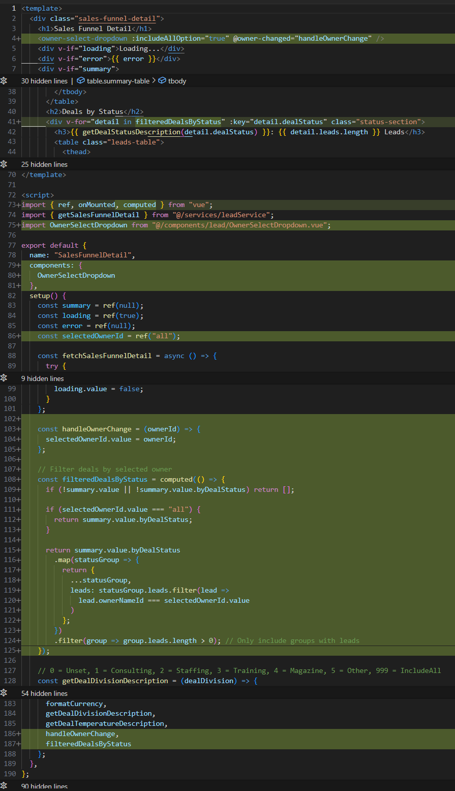Screen dimensions: 455x791
Task: Jump to table.summary-table breadcrumb
Action: 118,81
